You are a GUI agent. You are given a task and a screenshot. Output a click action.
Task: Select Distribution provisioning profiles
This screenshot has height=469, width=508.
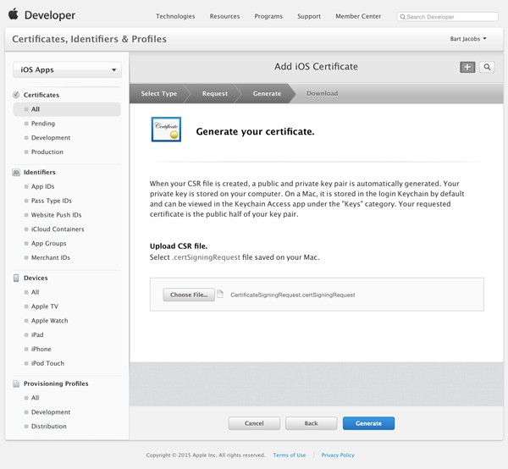click(48, 426)
